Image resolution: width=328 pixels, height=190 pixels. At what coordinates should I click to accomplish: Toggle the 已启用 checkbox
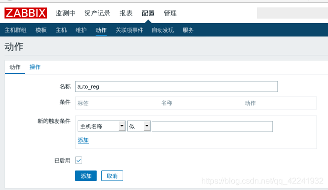(x=79, y=160)
